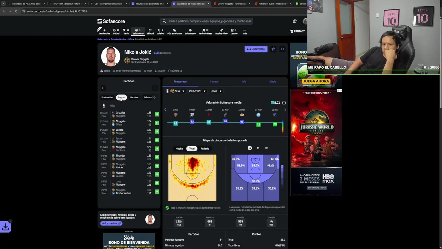Open the Grizzlies vs Nuggets 18/3/26 match
The width and height of the screenshot is (442, 249).
(129, 114)
